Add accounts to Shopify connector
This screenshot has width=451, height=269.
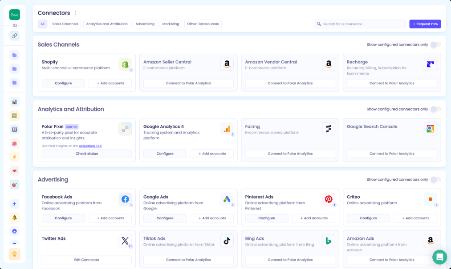110,83
